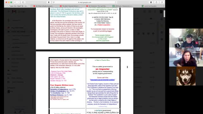Open the Gmail main menu hamburger icon
The height and width of the screenshot is (114, 203).
(x=9, y=11)
